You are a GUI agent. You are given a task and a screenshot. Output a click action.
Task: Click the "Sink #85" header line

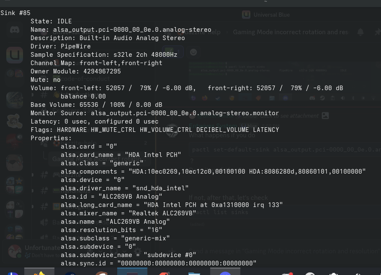(15, 13)
